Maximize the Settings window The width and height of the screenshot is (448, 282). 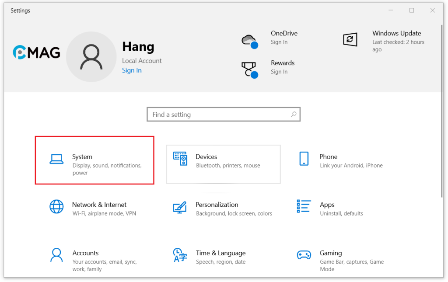point(412,10)
